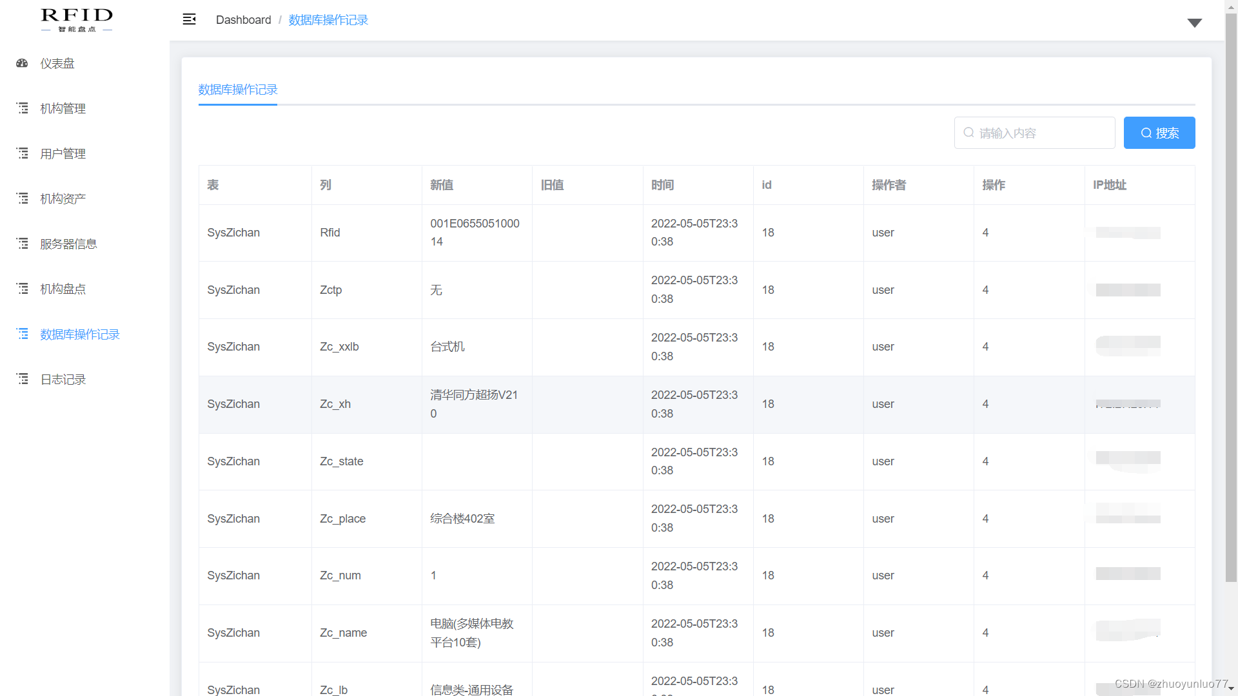Focus the 请输入内容 search field

[1034, 133]
